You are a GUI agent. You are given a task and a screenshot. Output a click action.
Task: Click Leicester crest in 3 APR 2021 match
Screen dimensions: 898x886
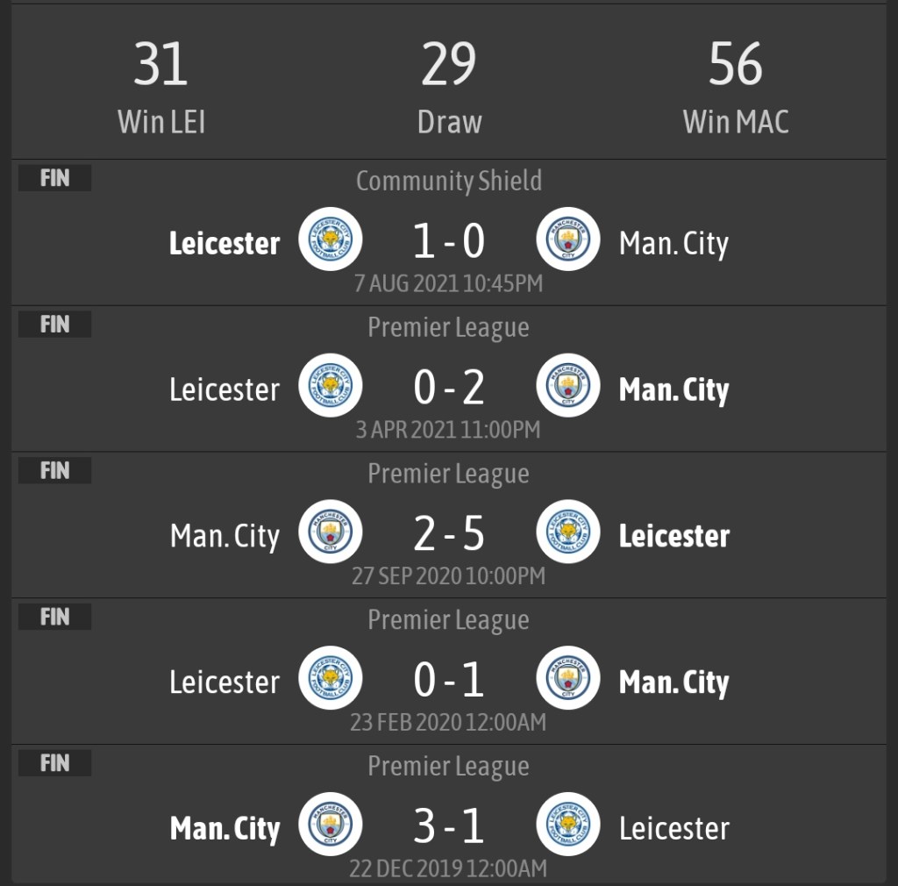coord(330,385)
